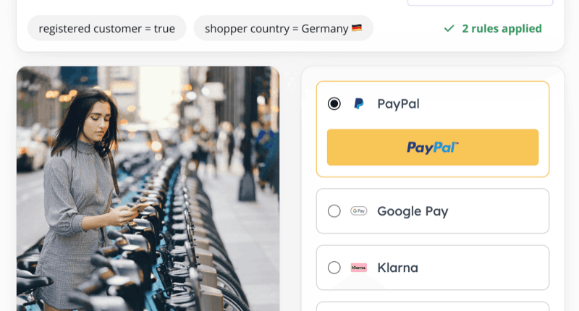Click the shopper country = Germany chip
The image size is (579, 311).
click(x=283, y=28)
